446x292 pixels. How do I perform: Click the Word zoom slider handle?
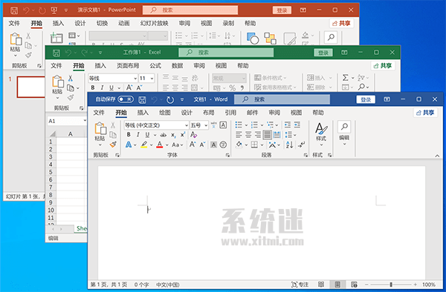pos(391,285)
